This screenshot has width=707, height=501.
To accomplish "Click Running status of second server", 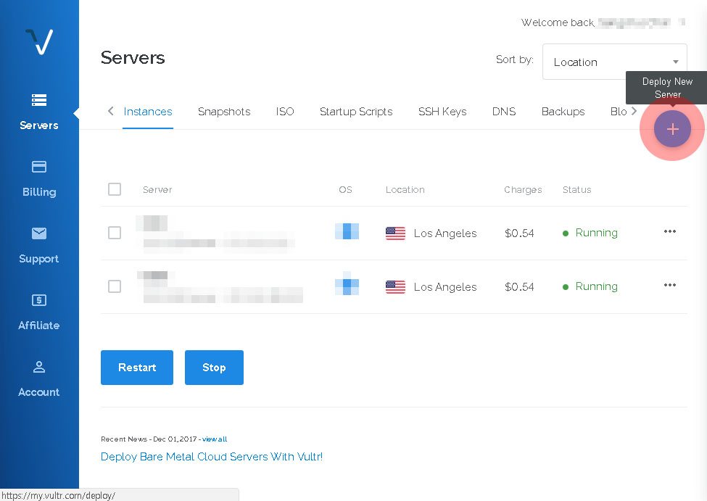I will coord(590,286).
